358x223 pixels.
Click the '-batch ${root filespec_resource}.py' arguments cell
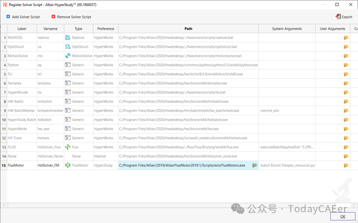tap(287, 165)
